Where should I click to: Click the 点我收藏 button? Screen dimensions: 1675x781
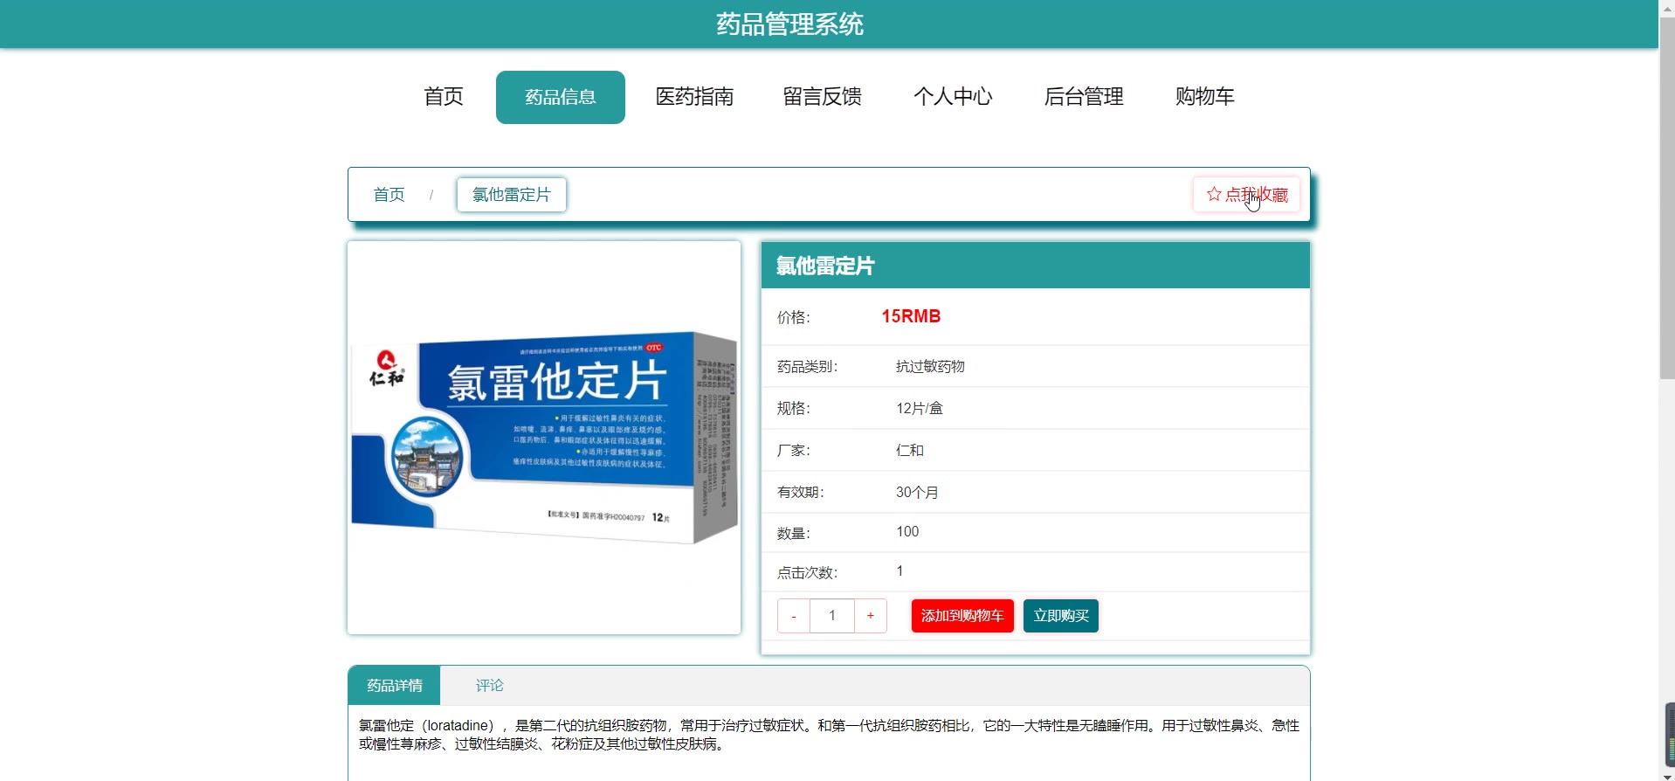tap(1247, 195)
